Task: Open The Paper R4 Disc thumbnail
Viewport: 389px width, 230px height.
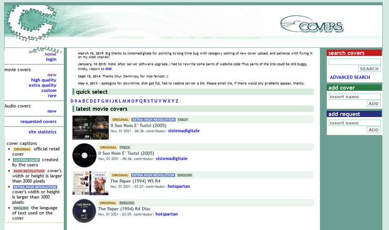Action: (84, 211)
